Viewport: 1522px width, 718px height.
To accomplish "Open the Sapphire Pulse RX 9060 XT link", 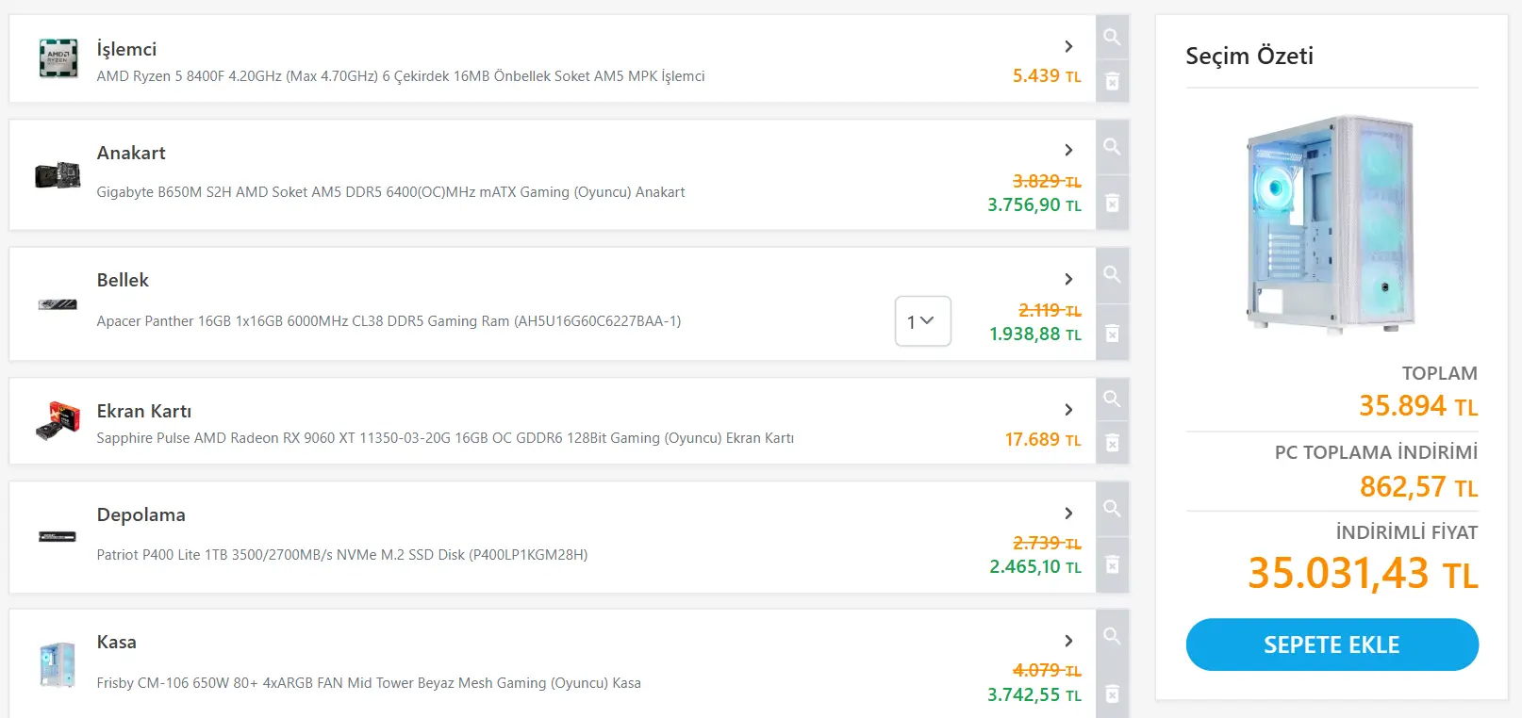I will [x=445, y=438].
